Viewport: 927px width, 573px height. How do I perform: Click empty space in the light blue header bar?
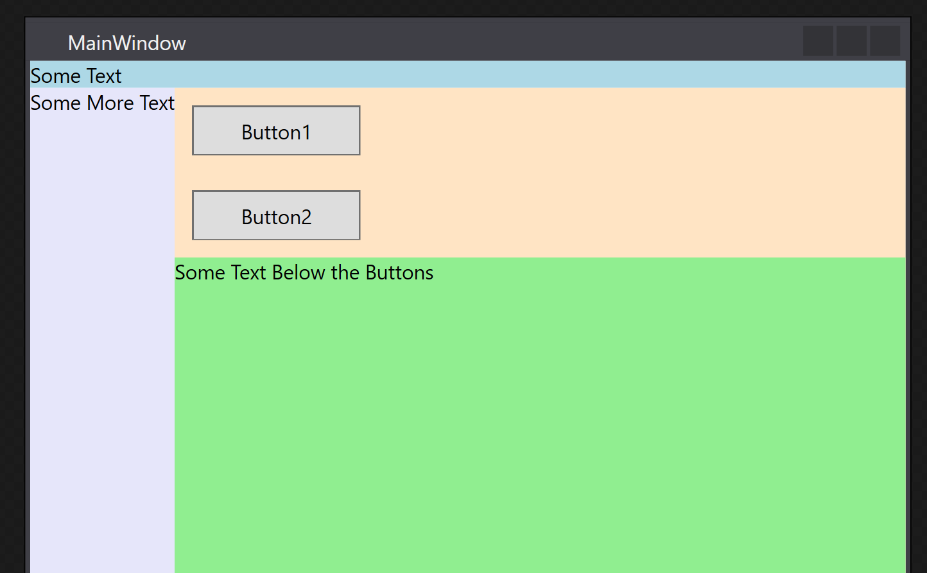tap(514, 75)
